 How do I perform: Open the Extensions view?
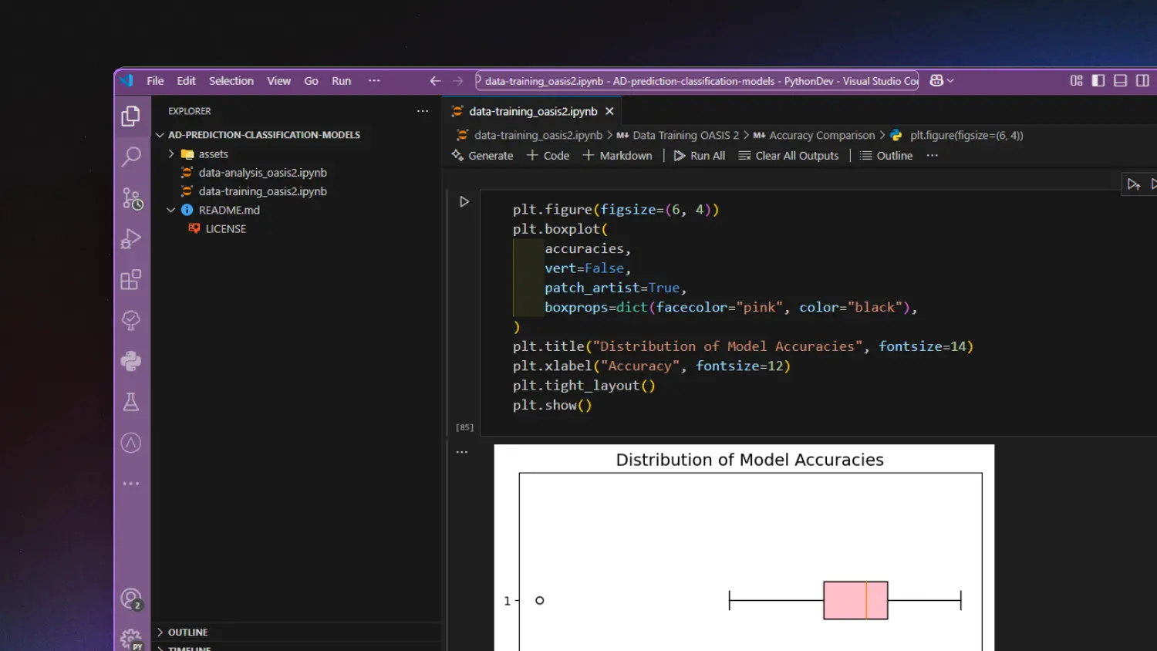tap(131, 279)
